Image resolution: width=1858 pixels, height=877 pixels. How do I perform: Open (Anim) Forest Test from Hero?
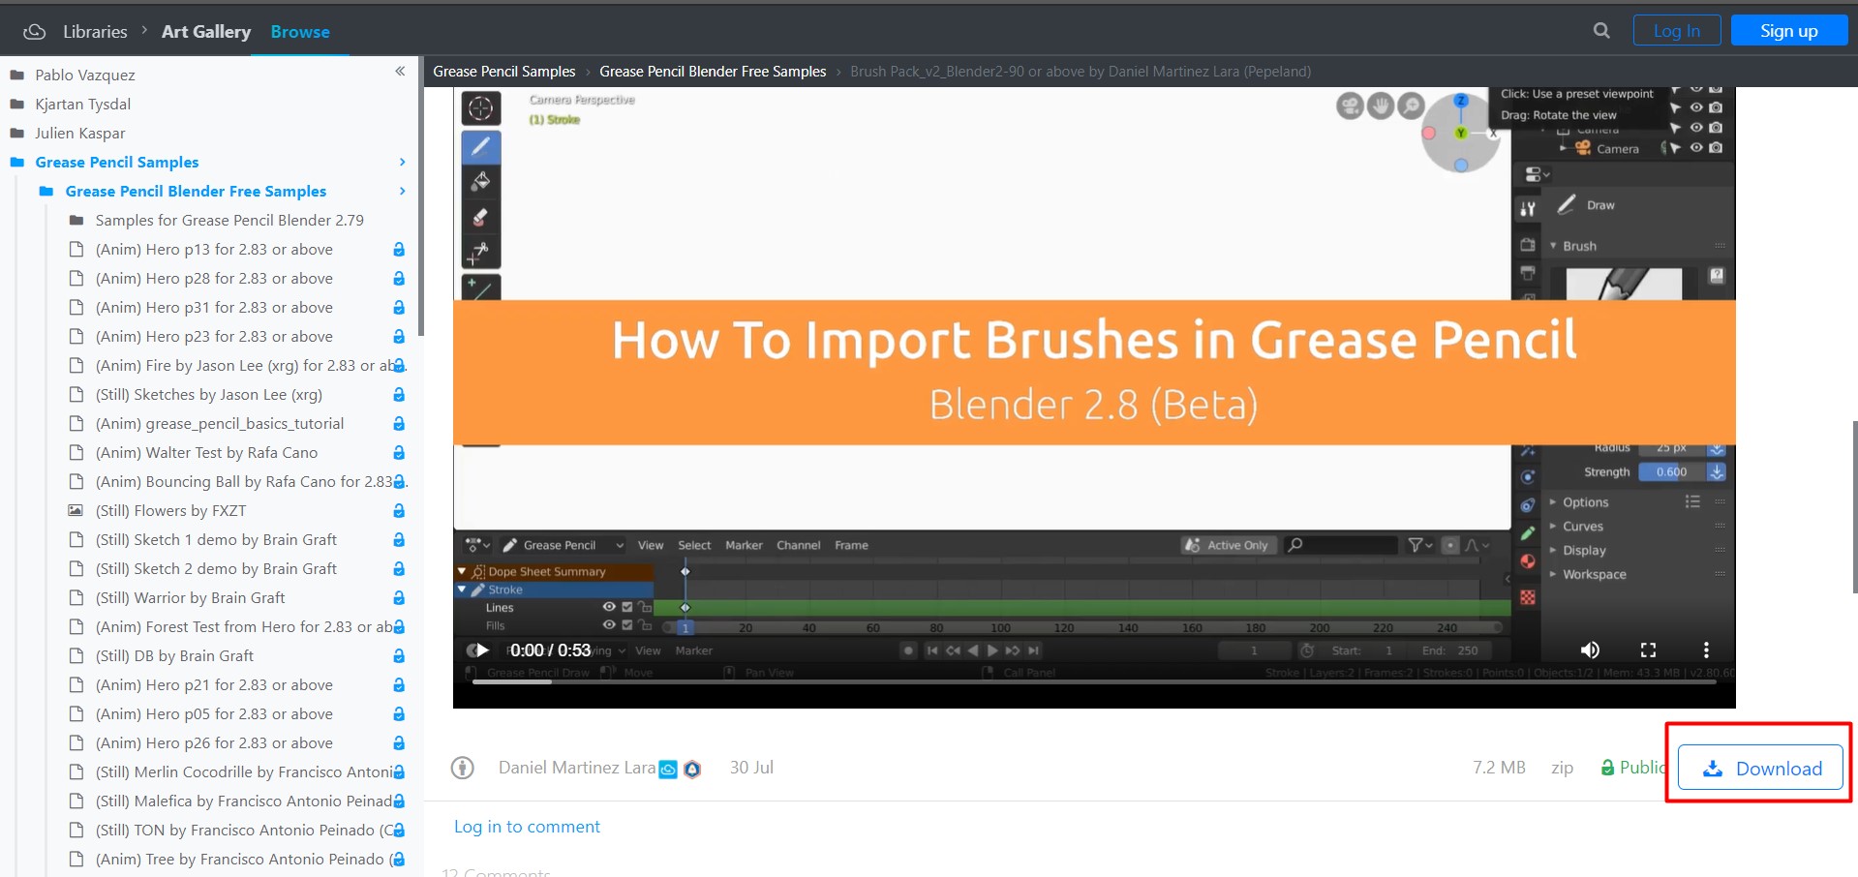point(244,626)
